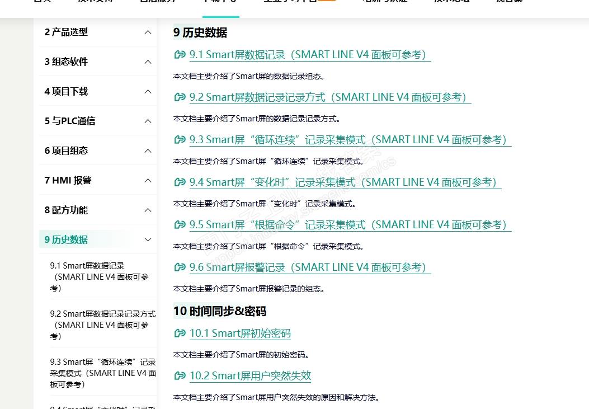Select 2 产品选型 in the sidebar

(66, 32)
